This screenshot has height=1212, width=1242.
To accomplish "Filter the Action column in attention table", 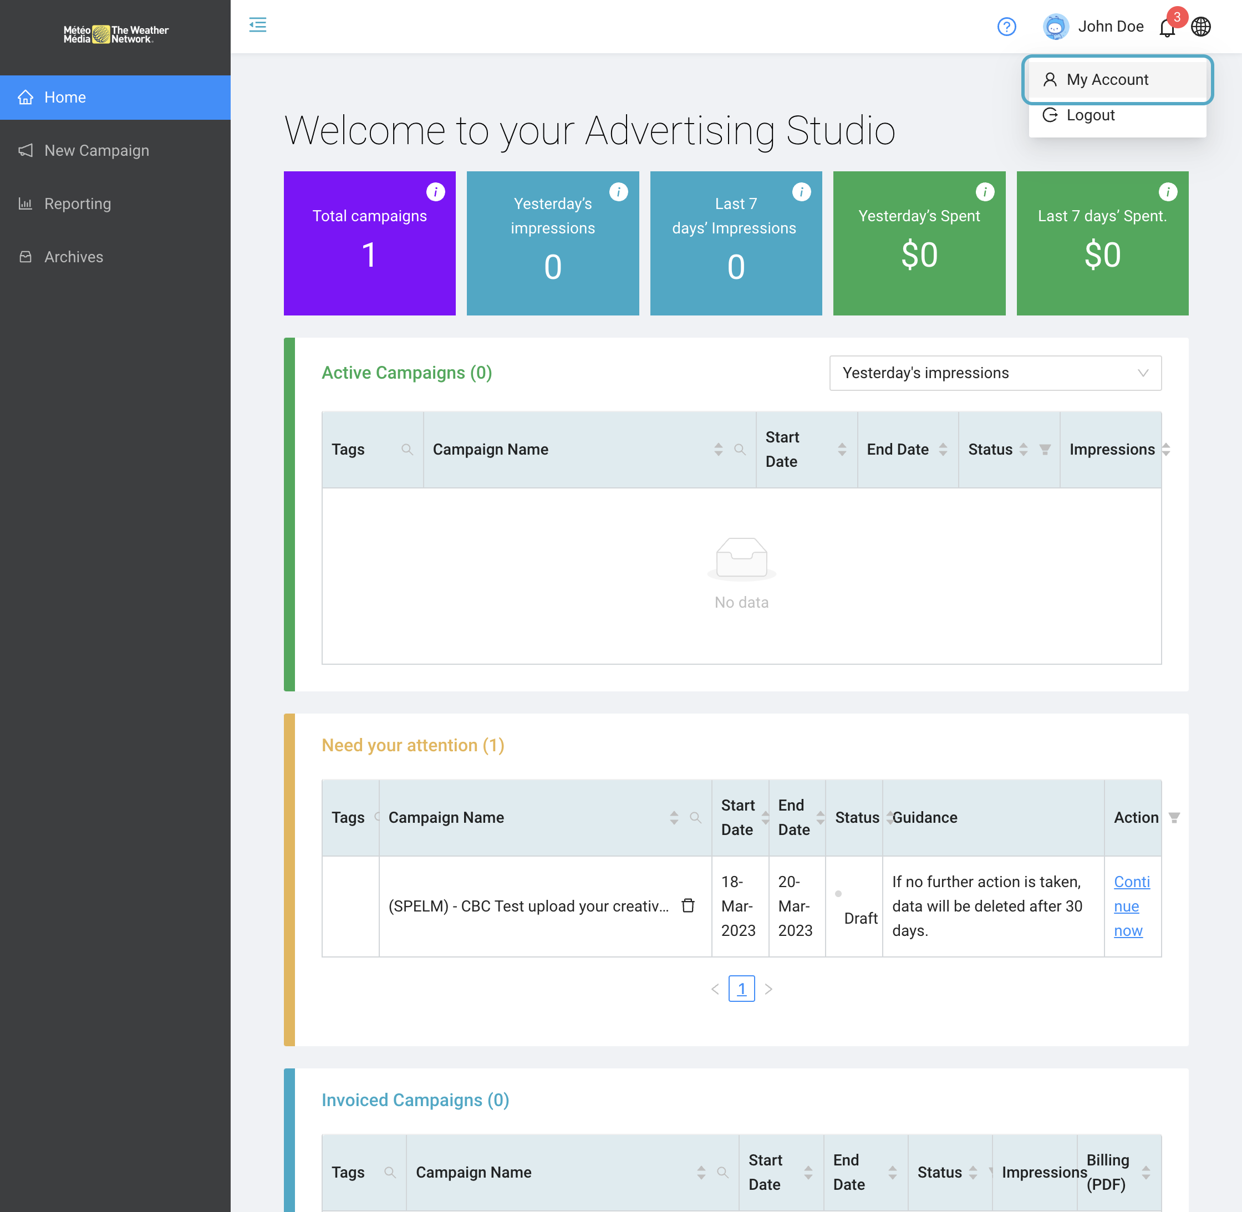I will click(1174, 817).
